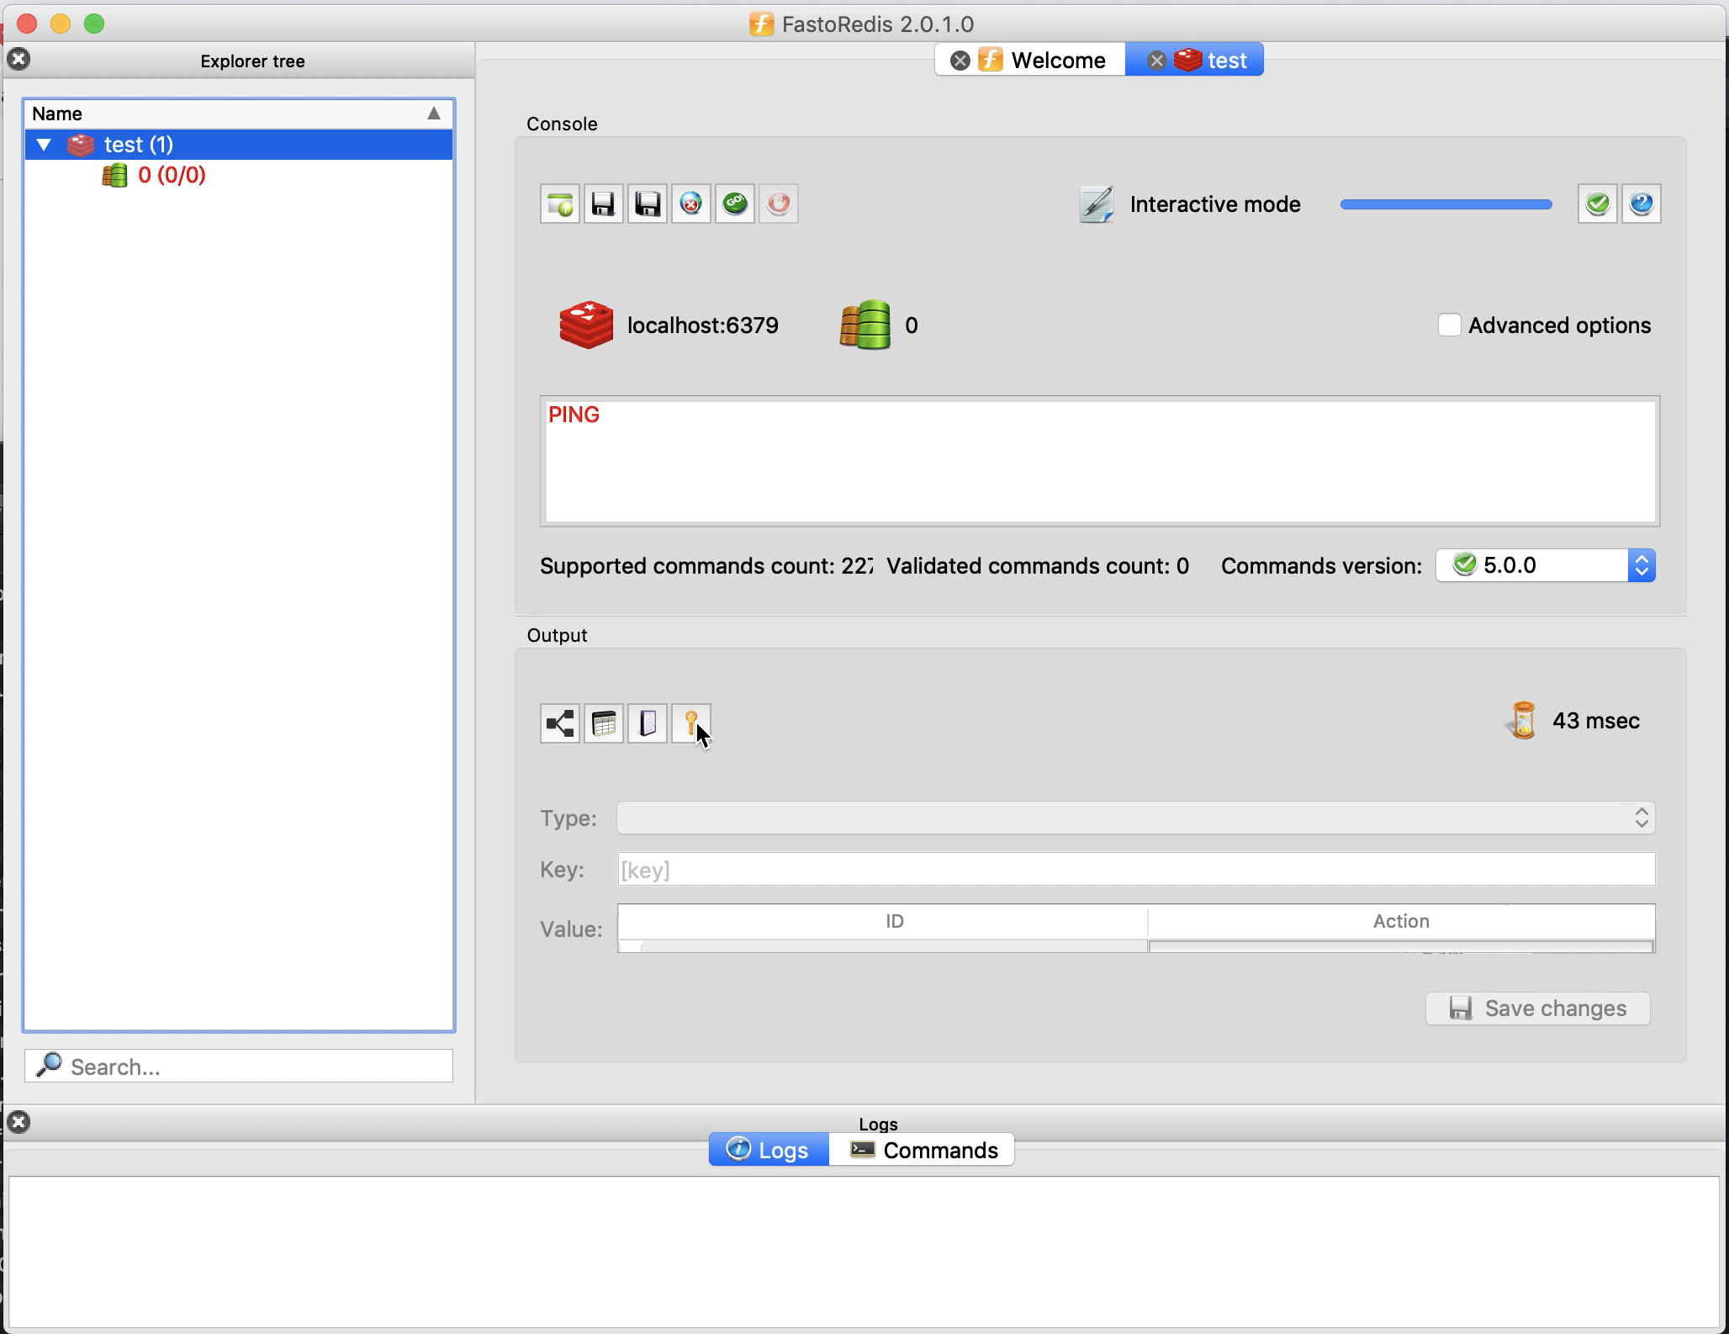Click the double floppy save-as icon
This screenshot has width=1729, height=1334.
coord(648,204)
